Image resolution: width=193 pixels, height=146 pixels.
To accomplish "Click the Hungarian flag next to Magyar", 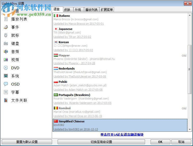I will click(56, 55).
